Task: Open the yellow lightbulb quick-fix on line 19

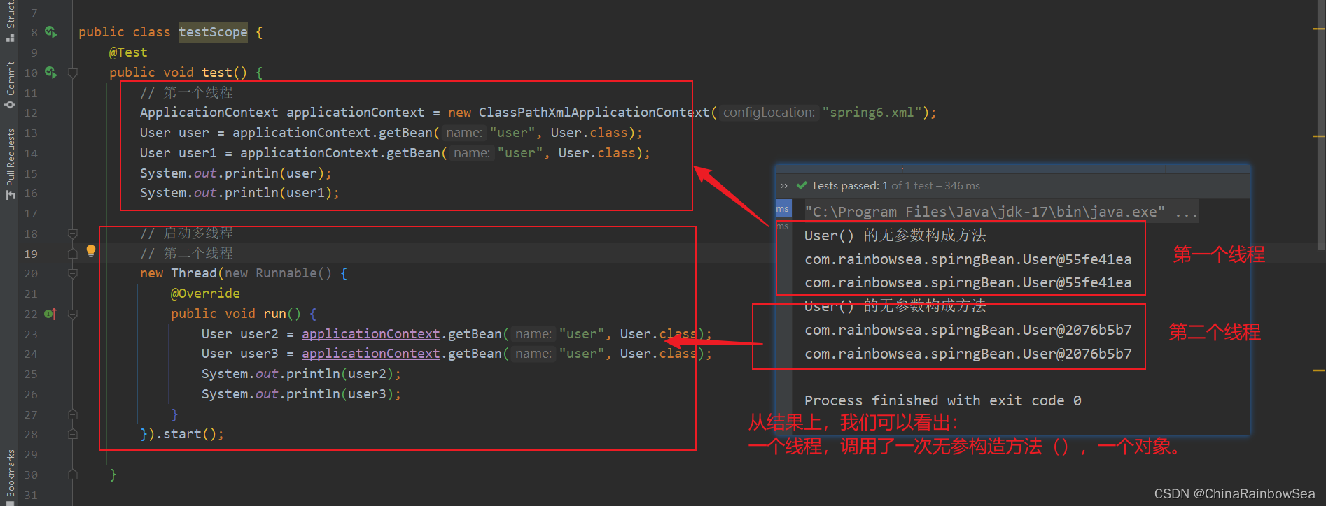Action: coord(91,251)
